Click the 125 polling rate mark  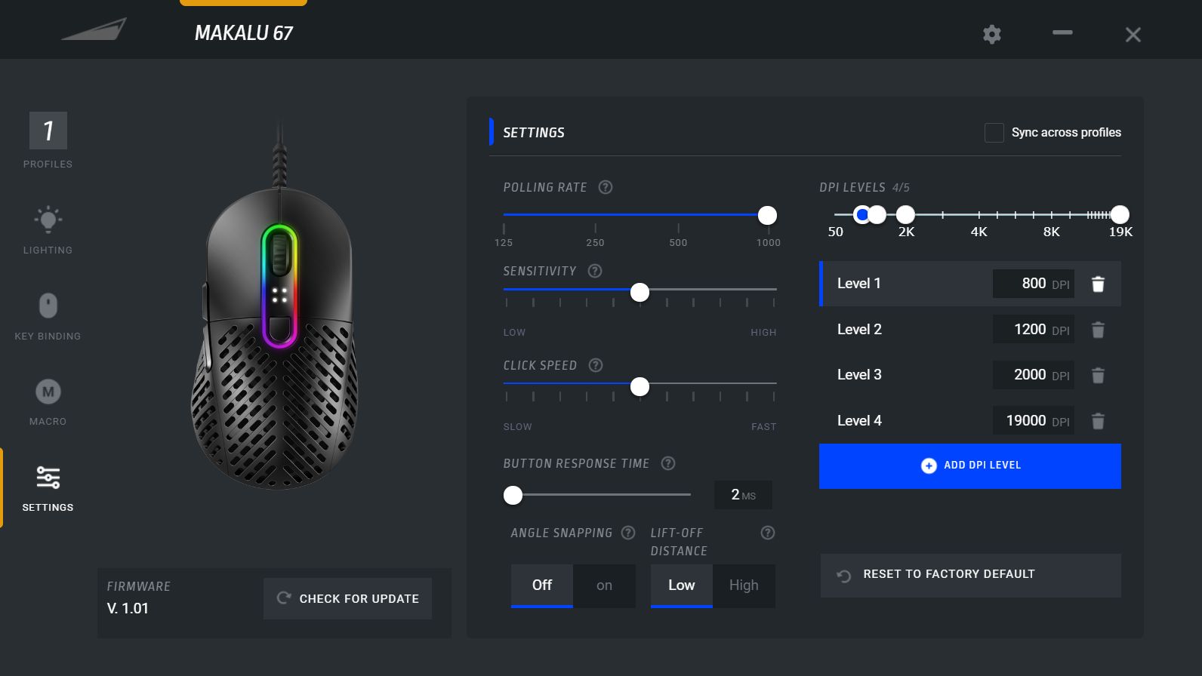click(504, 242)
